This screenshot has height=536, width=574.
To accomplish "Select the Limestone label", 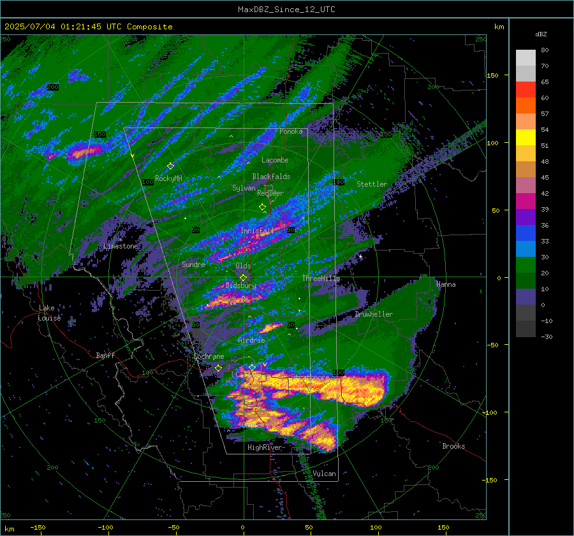I will click(x=121, y=246).
